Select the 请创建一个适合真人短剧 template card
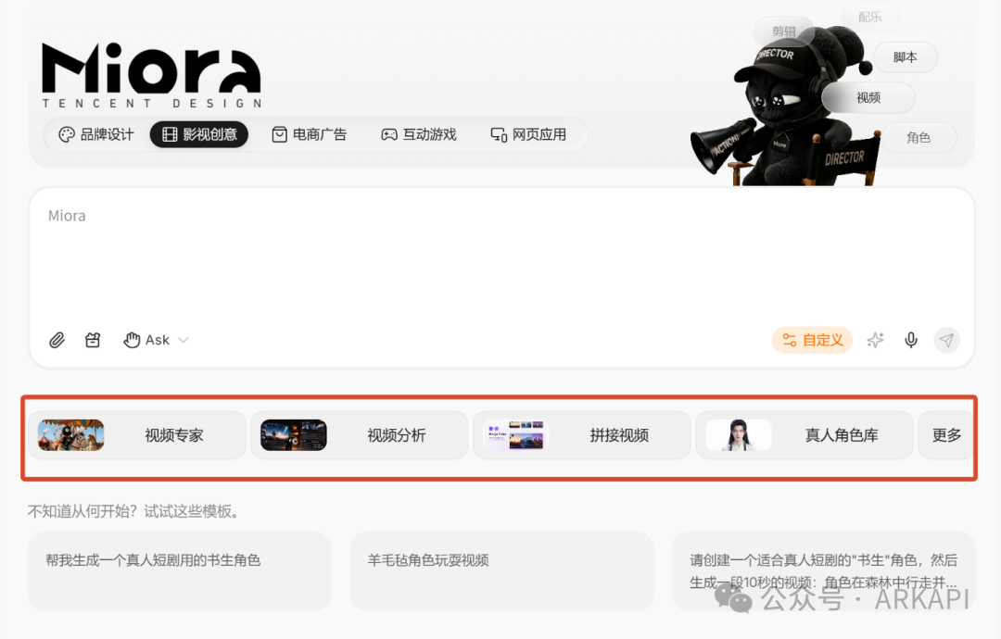 pyautogui.click(x=824, y=570)
